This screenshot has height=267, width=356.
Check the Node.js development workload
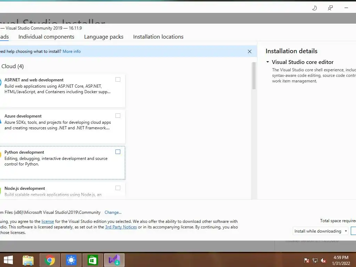tap(118, 188)
